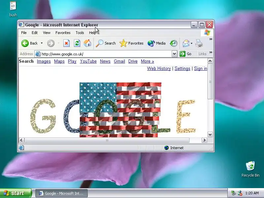Open Search pane via magnifier icon
The image size is (264, 198).
coord(100,43)
